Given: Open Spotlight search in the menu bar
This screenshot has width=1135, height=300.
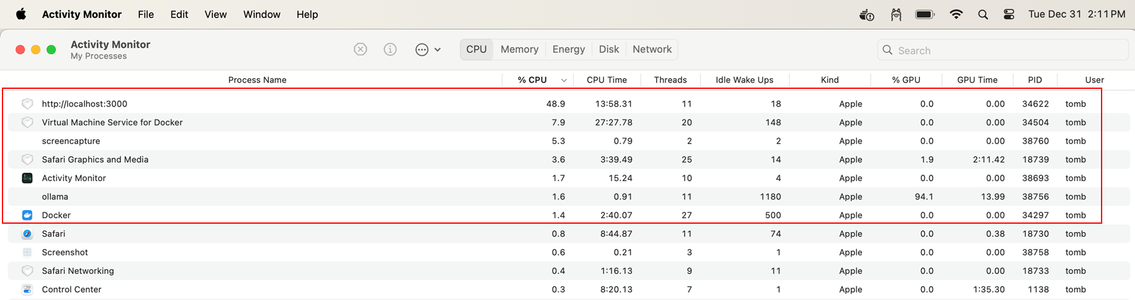Looking at the screenshot, I should 982,14.
